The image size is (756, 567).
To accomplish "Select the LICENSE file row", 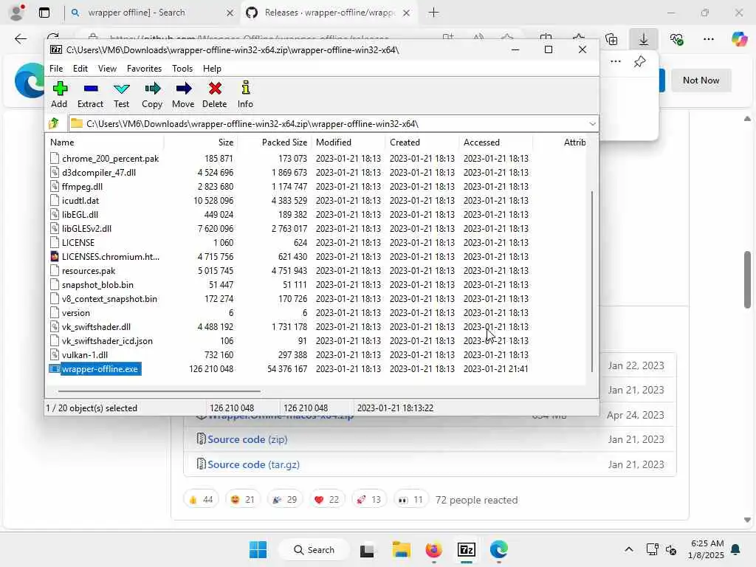I will pos(78,242).
